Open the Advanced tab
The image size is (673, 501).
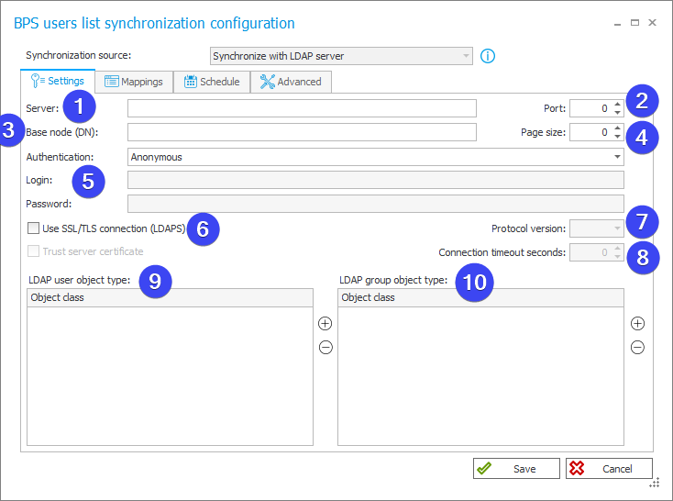point(291,82)
